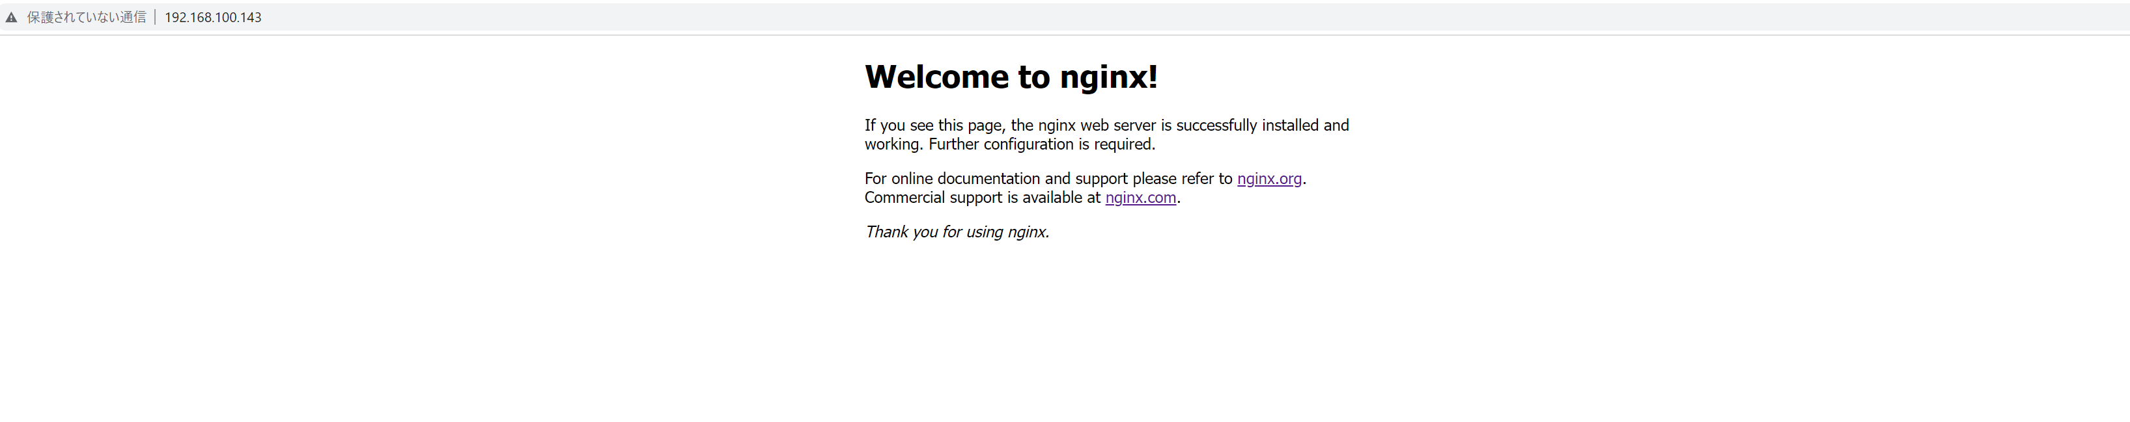Click "Commercial support is available at" text
Image resolution: width=2130 pixels, height=422 pixels.
point(983,198)
